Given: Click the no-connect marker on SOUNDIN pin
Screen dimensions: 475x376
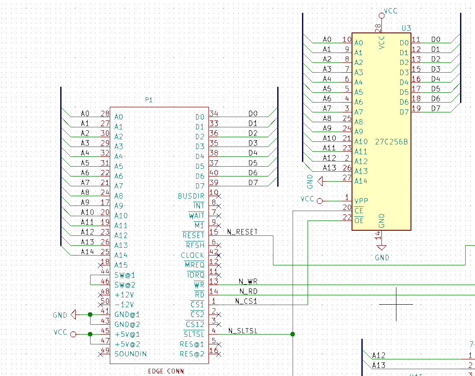Looking at the screenshot, I should (101, 354).
